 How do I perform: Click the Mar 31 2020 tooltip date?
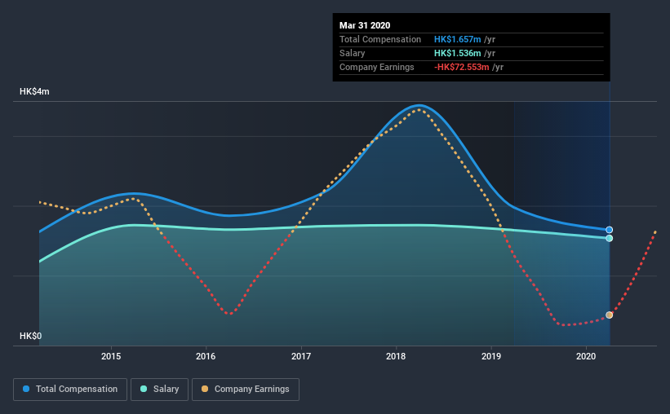coord(365,25)
